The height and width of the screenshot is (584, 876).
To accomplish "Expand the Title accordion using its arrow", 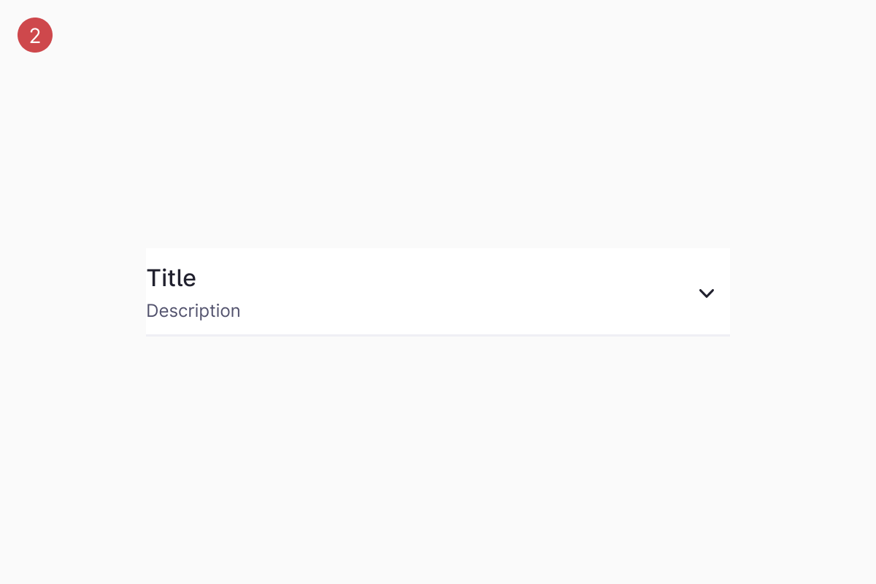I will tap(706, 293).
